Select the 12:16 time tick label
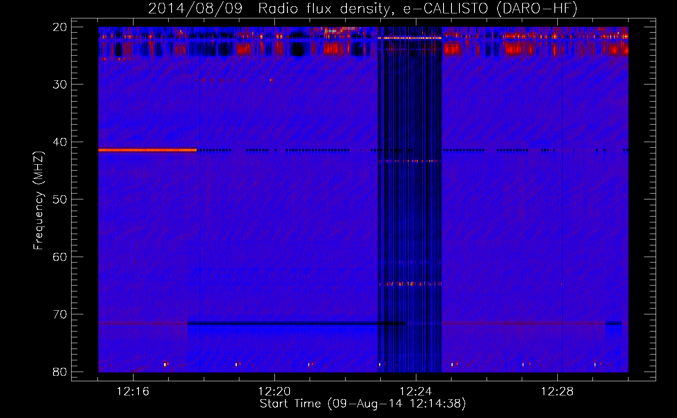This screenshot has width=677, height=418. coord(133,392)
